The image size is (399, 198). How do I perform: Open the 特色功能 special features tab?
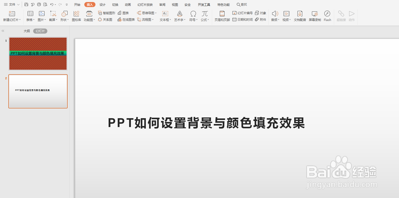coord(224,5)
